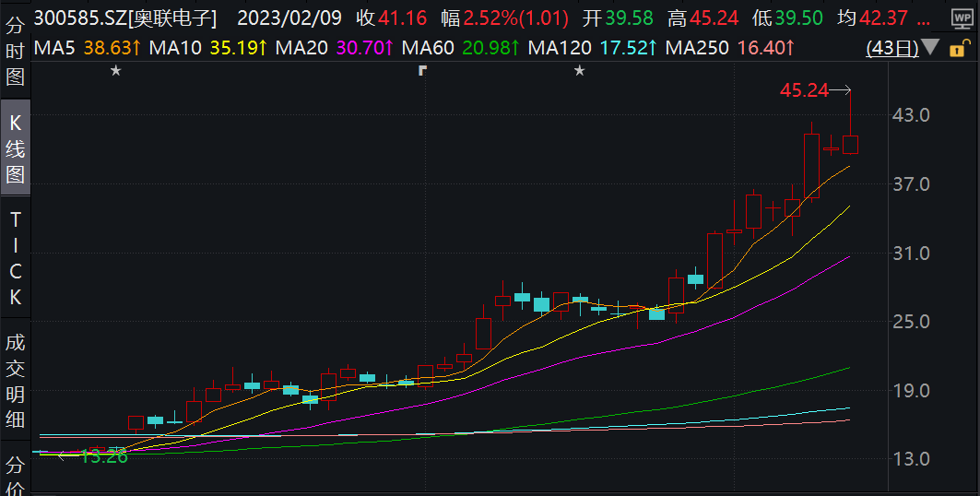Select the K线图 tab
This screenshot has width=980, height=496.
tap(15, 148)
